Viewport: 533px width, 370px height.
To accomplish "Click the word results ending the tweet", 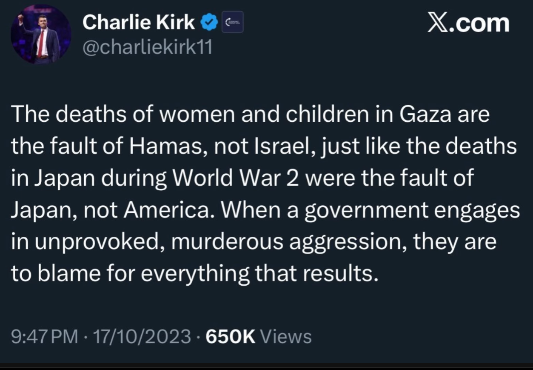I will [340, 273].
